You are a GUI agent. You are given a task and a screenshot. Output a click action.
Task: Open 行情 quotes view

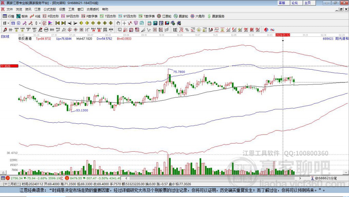tap(9, 16)
